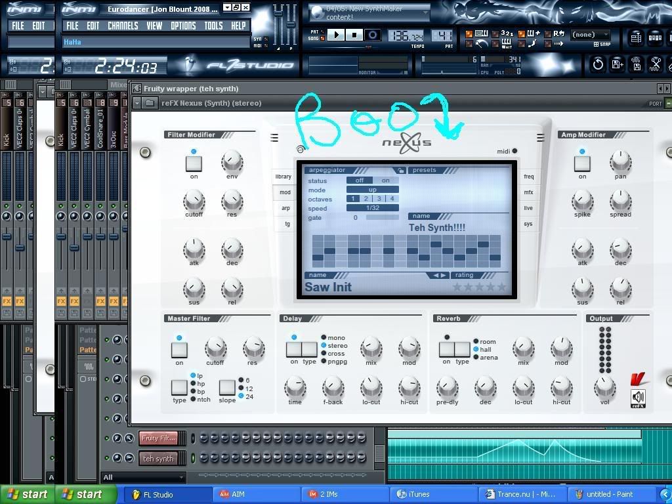672x504 pixels.
Task: Click the round Record button
Action: pos(372,35)
